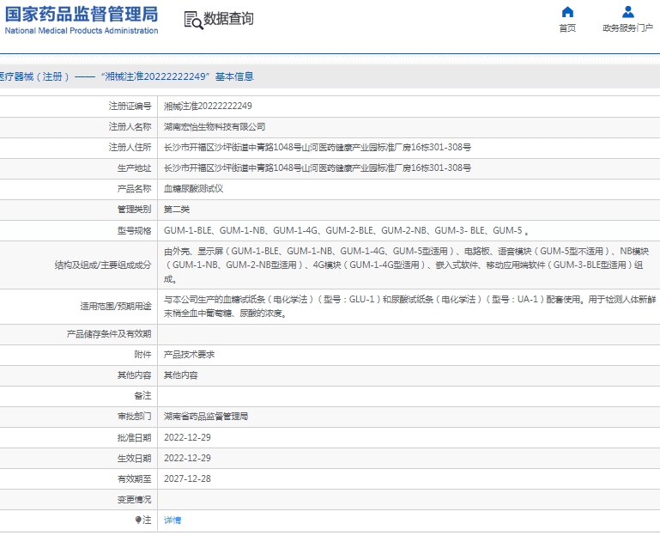
Task: Click the 备注 row label
Action: 142,396
